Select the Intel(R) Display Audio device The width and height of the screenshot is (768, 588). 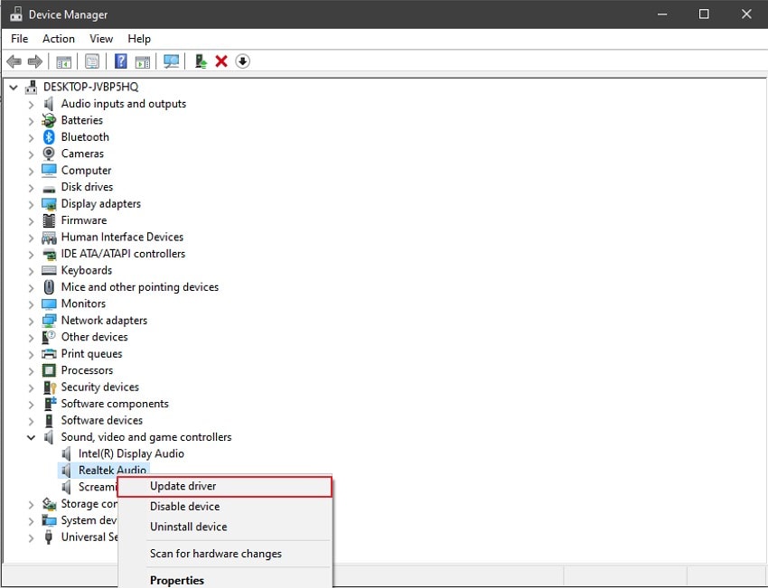[x=131, y=453]
